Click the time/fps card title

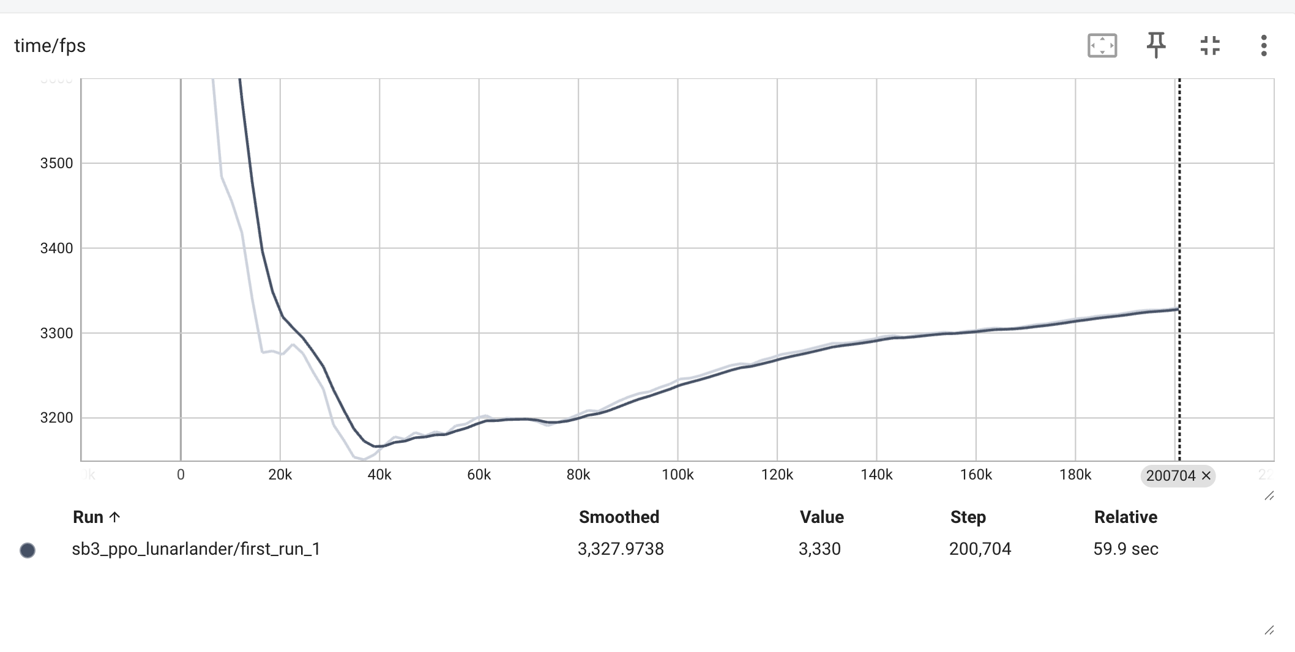coord(50,46)
